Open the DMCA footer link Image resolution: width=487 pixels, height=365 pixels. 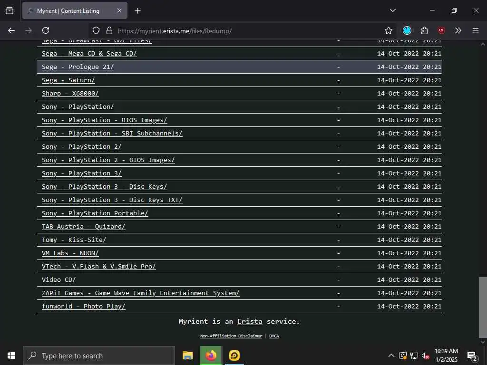tap(273, 336)
